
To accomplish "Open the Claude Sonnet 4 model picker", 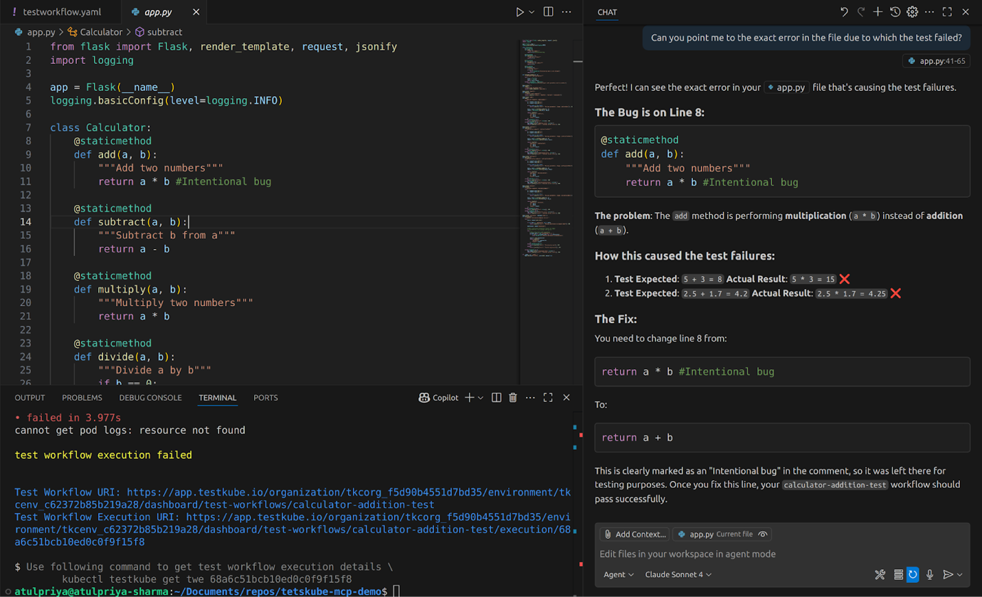I will click(x=677, y=574).
